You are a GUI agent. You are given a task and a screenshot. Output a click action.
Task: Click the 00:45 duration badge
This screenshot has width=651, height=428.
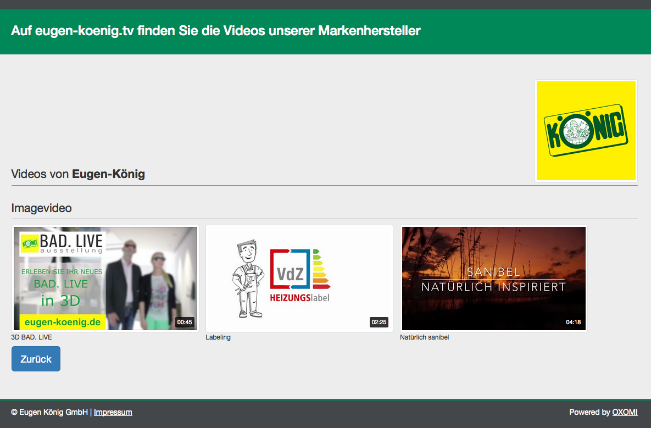(x=185, y=322)
